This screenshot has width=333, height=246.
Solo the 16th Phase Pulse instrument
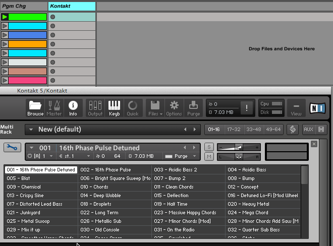tap(209, 147)
